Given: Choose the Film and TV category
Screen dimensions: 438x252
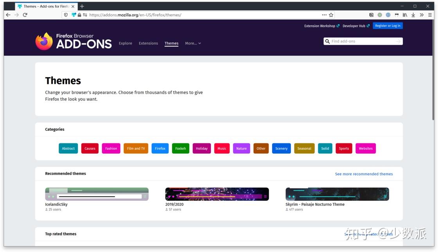Looking at the screenshot, I should pos(136,148).
